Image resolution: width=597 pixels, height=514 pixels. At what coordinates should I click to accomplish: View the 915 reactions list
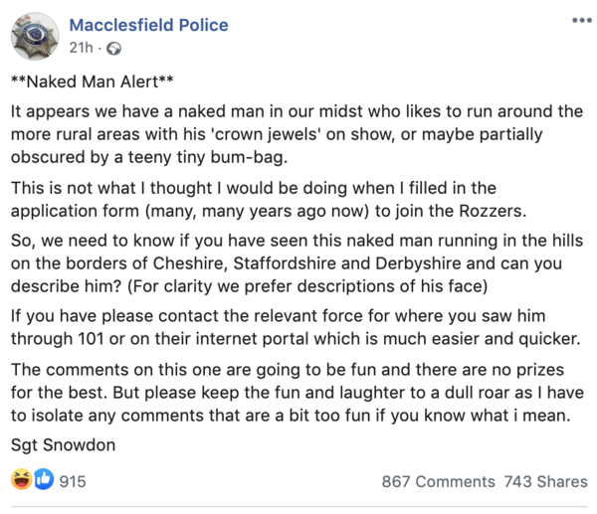click(x=73, y=481)
